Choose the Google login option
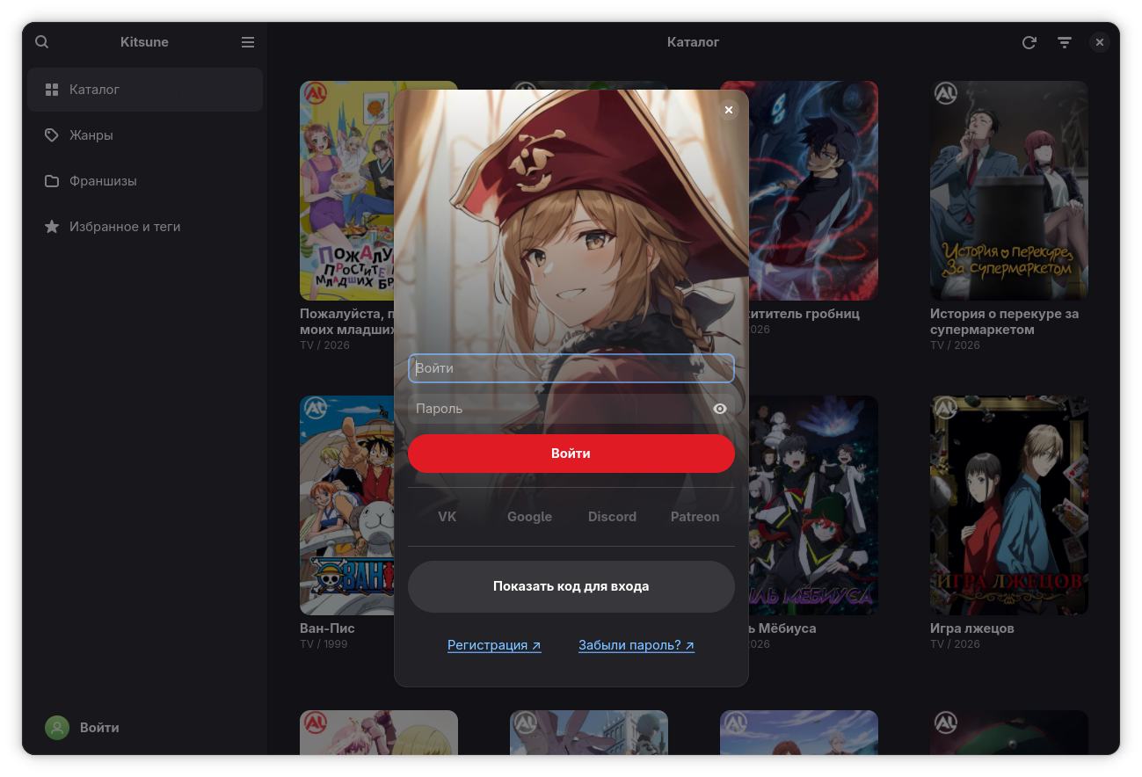Viewport: 1142px width, 777px height. (529, 517)
